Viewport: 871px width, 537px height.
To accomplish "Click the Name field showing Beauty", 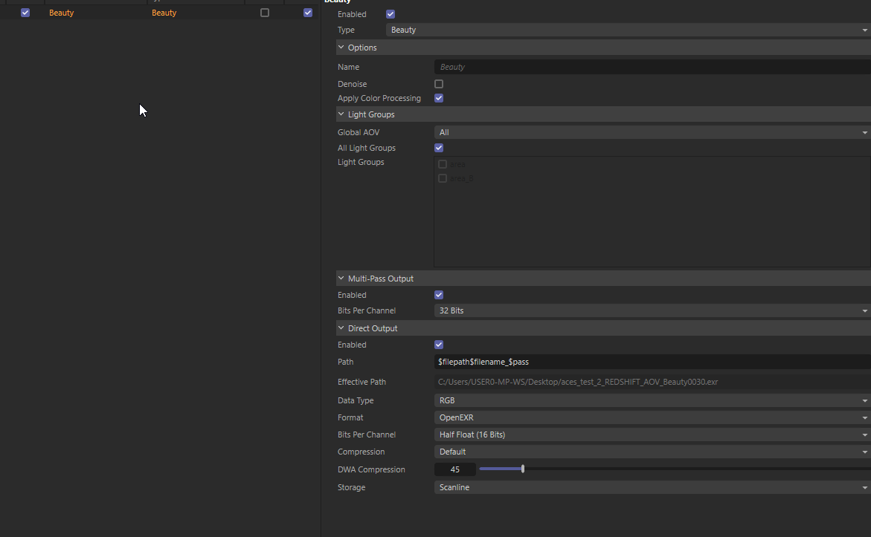I will 652,67.
